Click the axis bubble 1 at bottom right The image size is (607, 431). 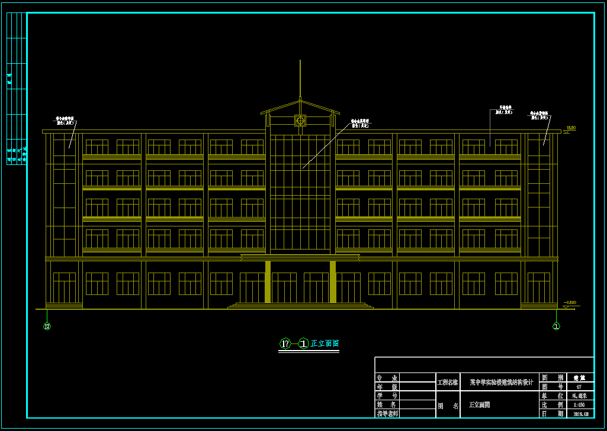(x=556, y=326)
